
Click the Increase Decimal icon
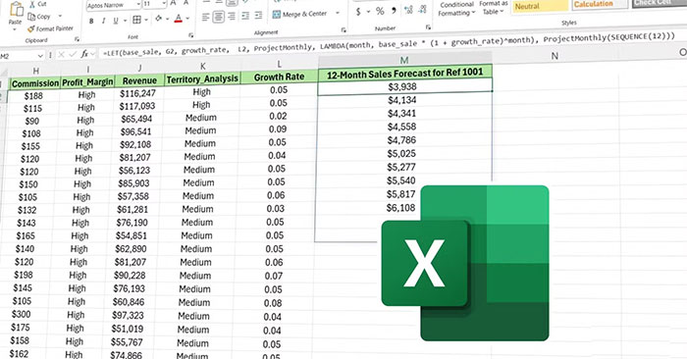coord(408,10)
